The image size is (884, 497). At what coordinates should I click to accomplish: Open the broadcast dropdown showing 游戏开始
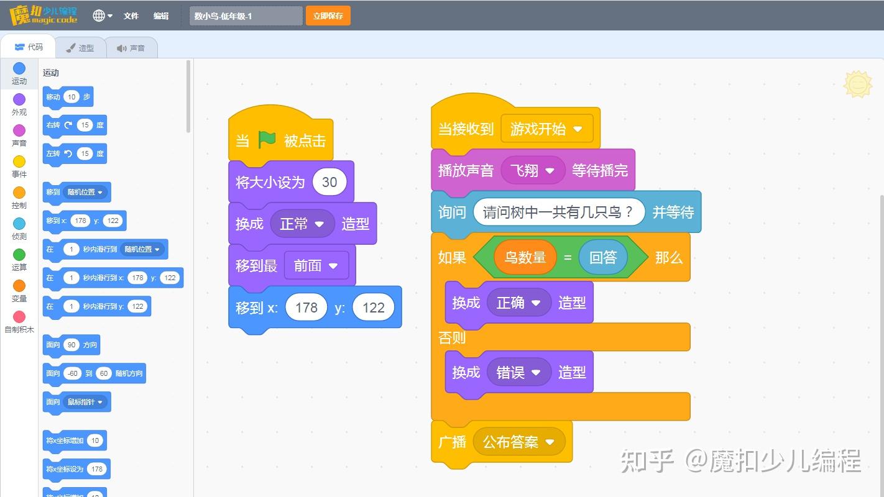pyautogui.click(x=547, y=129)
